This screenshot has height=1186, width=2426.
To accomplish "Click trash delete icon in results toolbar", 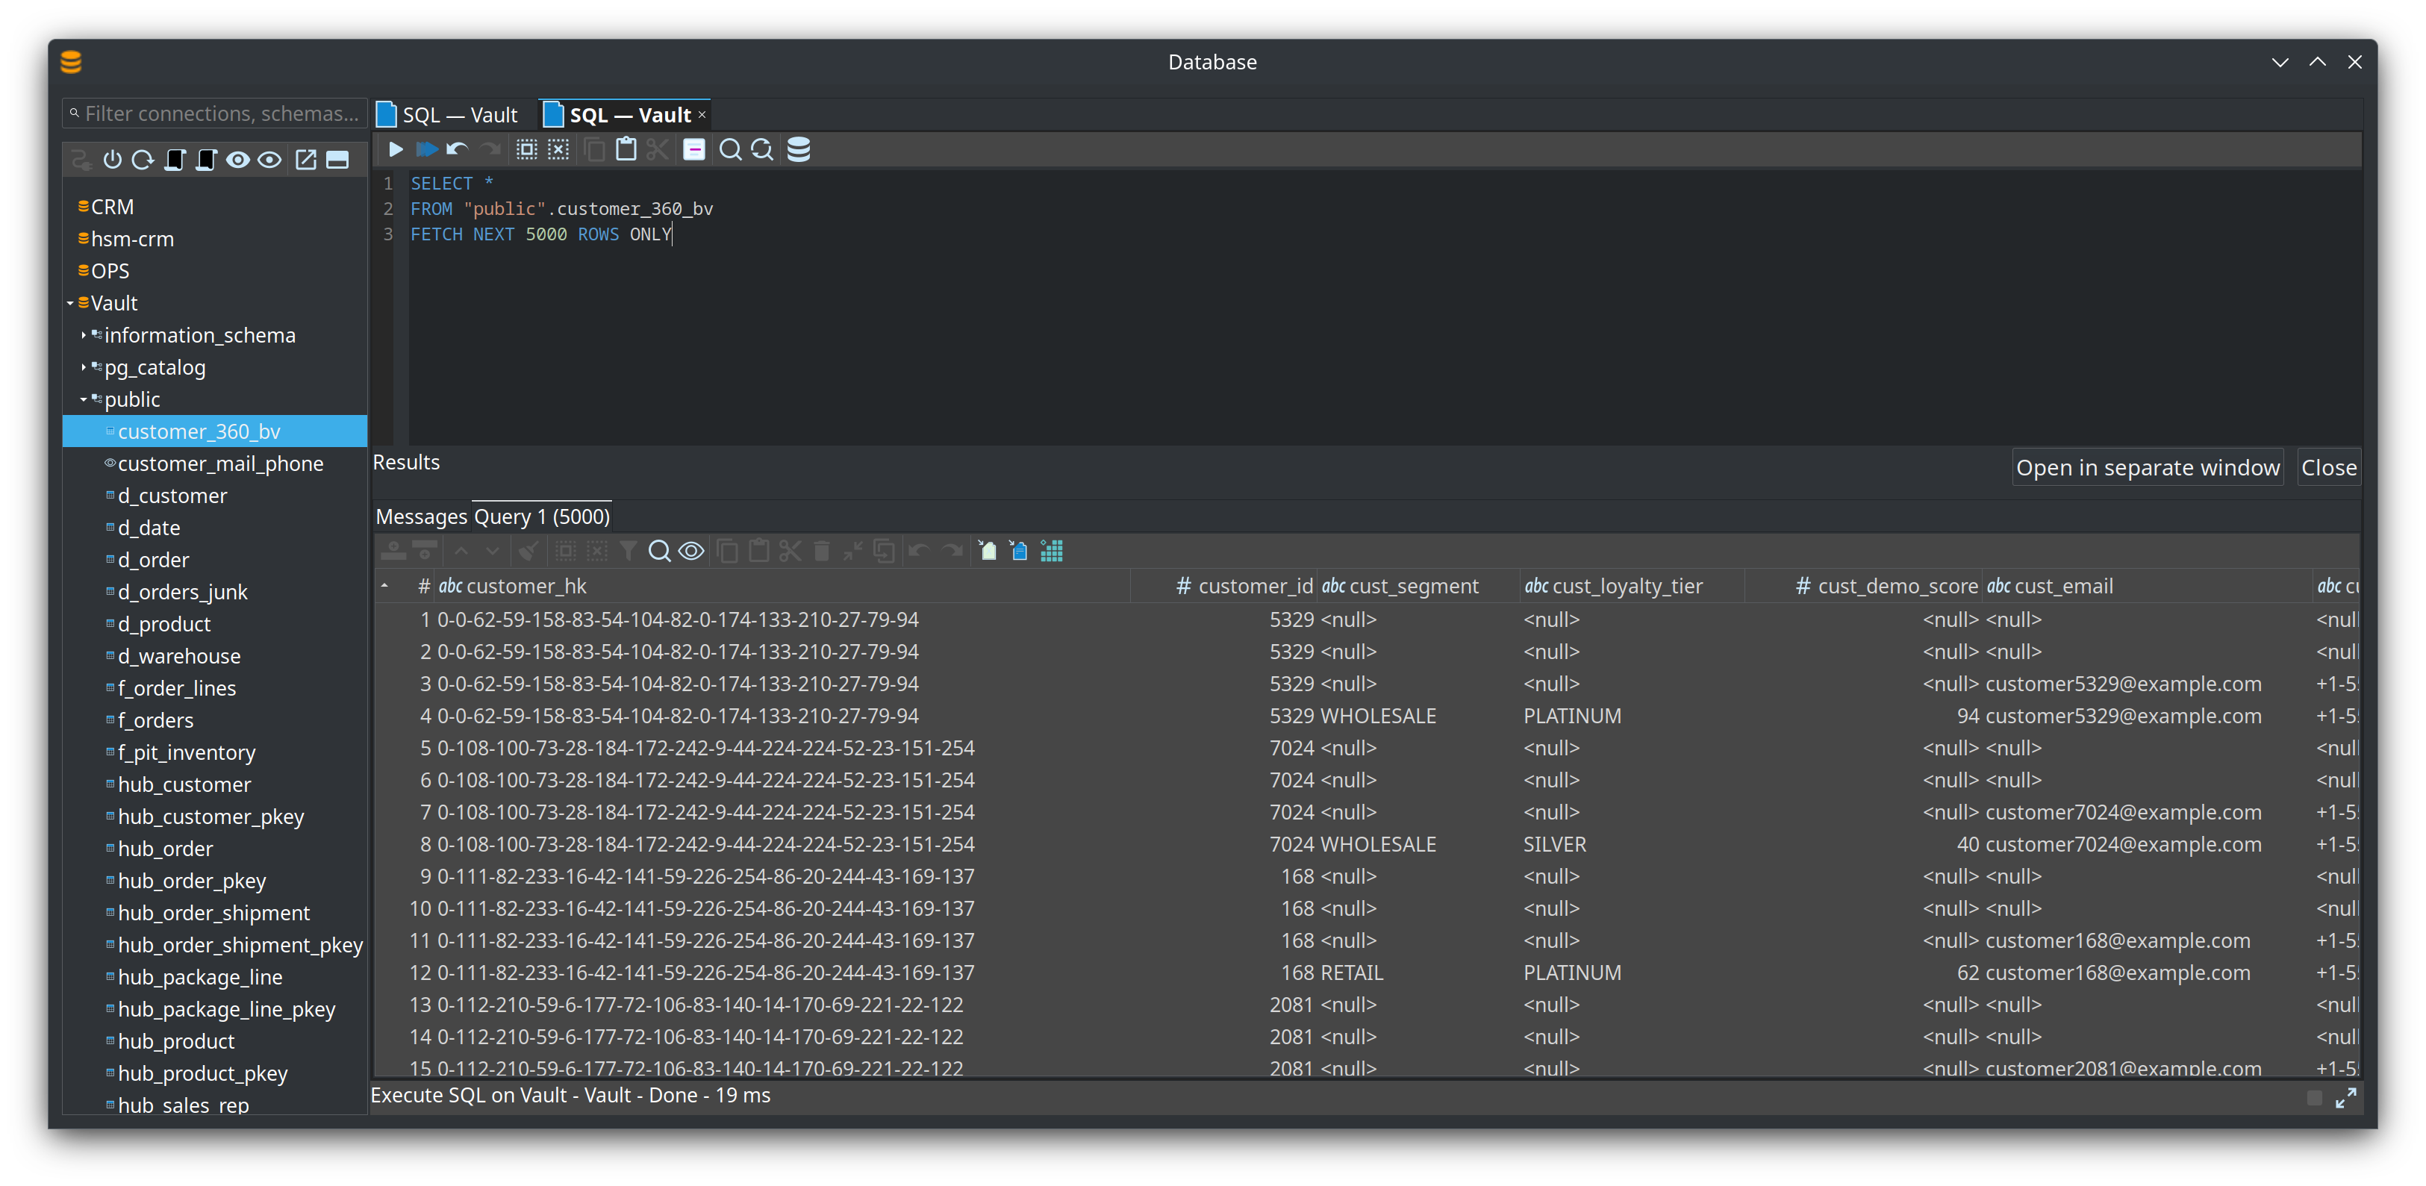I will [x=821, y=551].
